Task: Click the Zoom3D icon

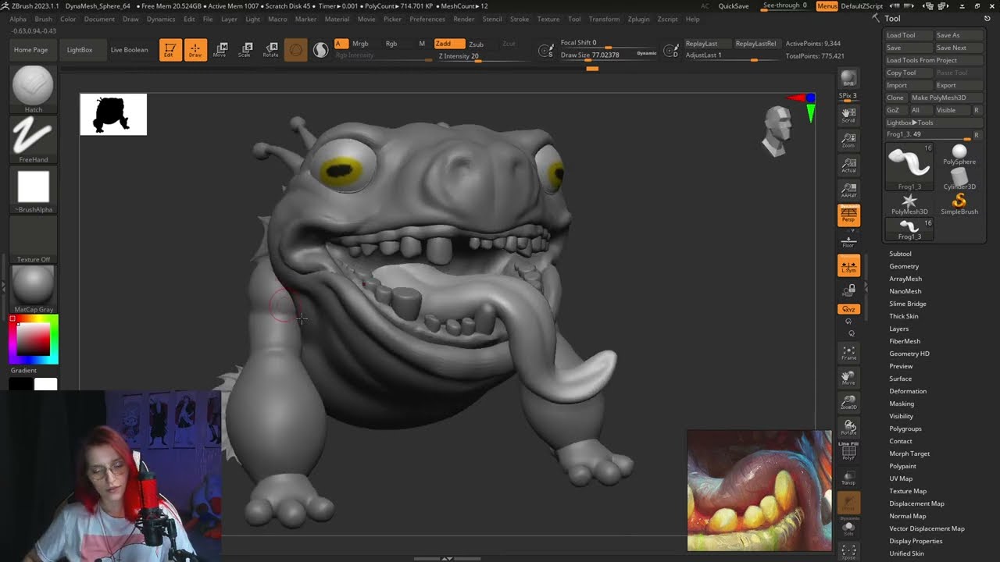Action: coord(848,403)
